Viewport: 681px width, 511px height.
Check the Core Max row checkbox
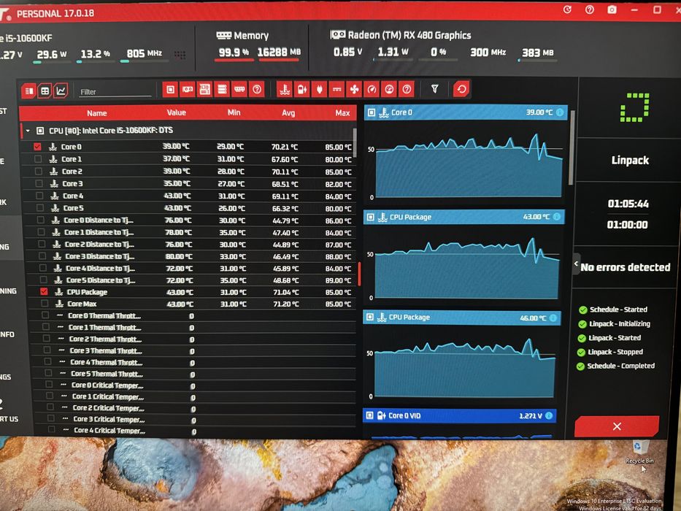pyautogui.click(x=45, y=303)
